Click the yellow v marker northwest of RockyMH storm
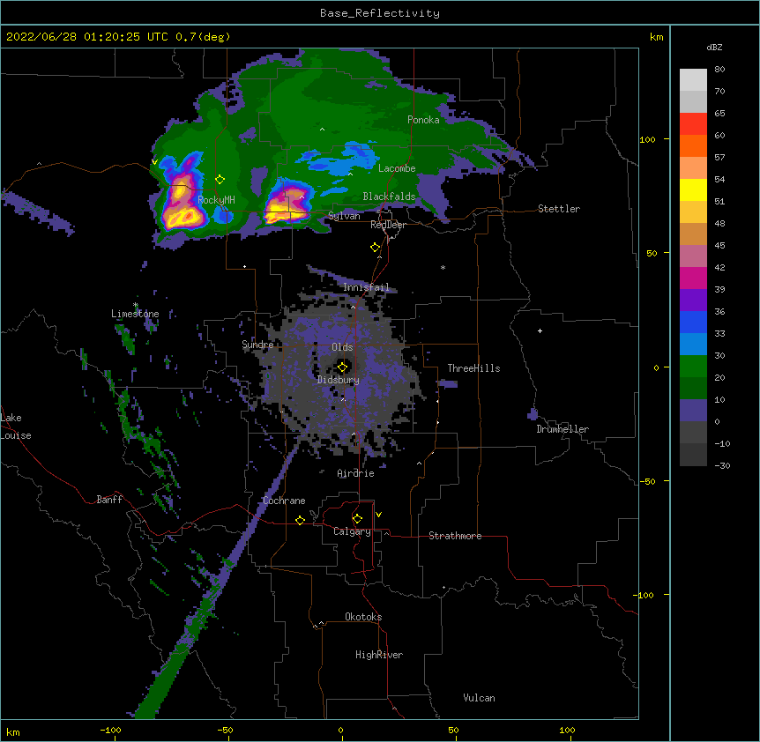 (x=154, y=162)
